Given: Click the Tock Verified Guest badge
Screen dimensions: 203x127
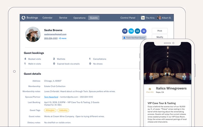Looking at the screenshot, I should (134, 38).
